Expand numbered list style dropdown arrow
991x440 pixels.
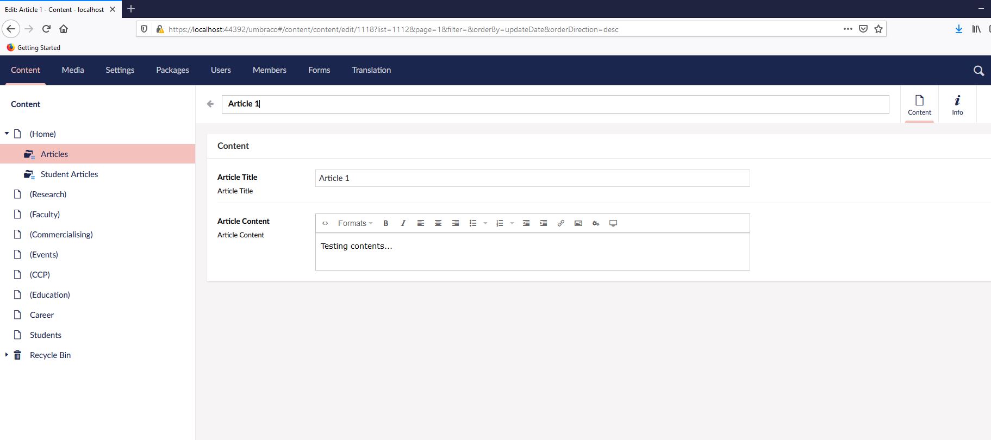[512, 223]
